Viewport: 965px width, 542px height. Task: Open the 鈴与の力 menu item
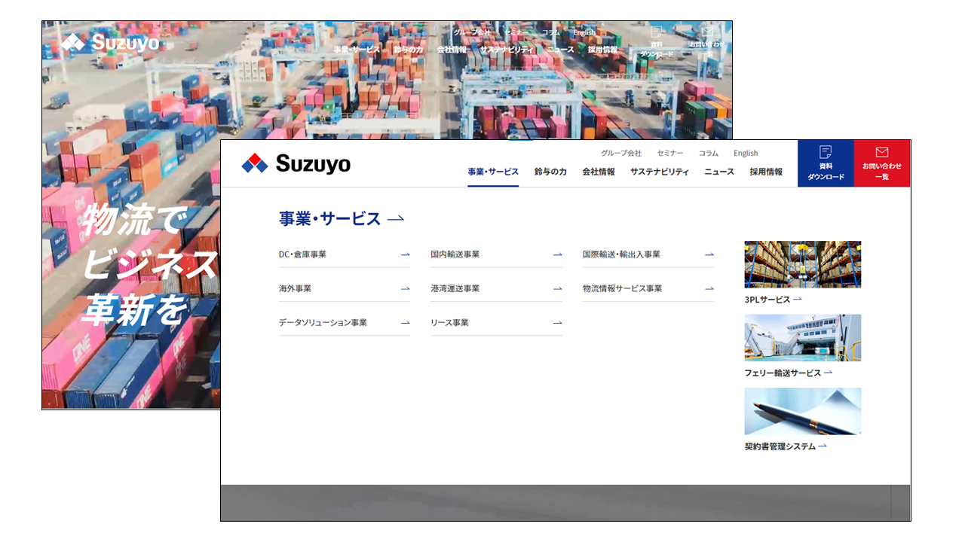550,172
